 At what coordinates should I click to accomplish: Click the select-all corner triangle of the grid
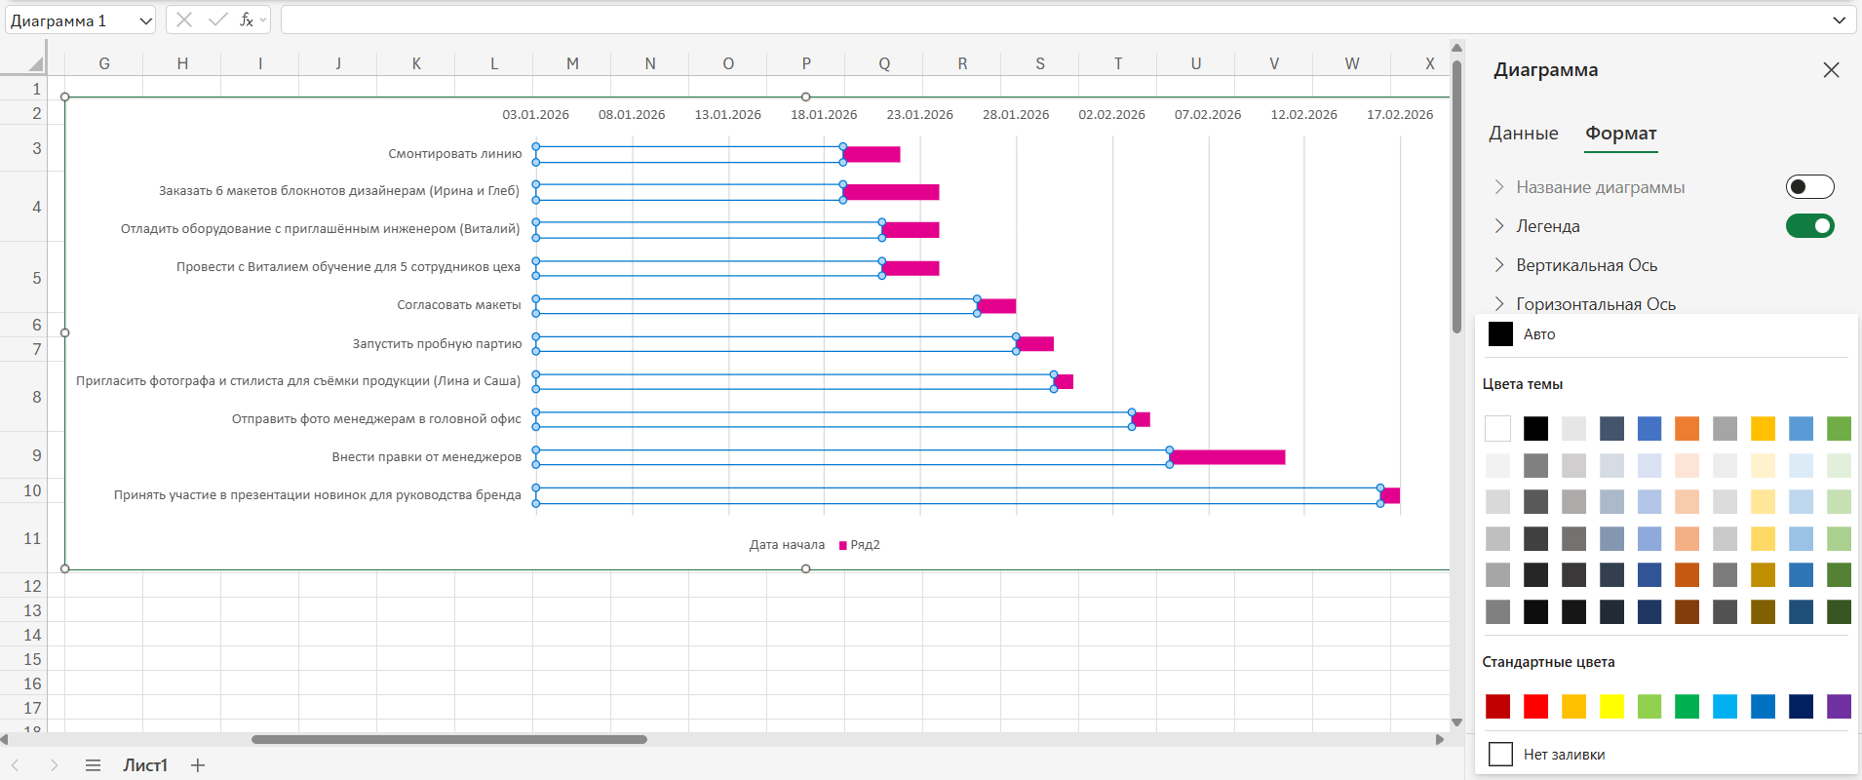[35, 64]
